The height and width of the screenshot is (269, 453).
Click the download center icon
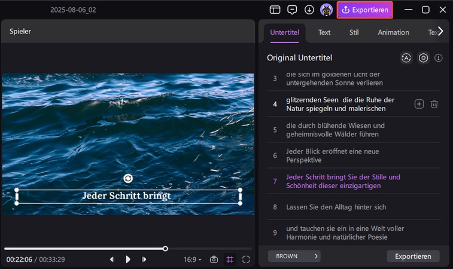(x=309, y=10)
